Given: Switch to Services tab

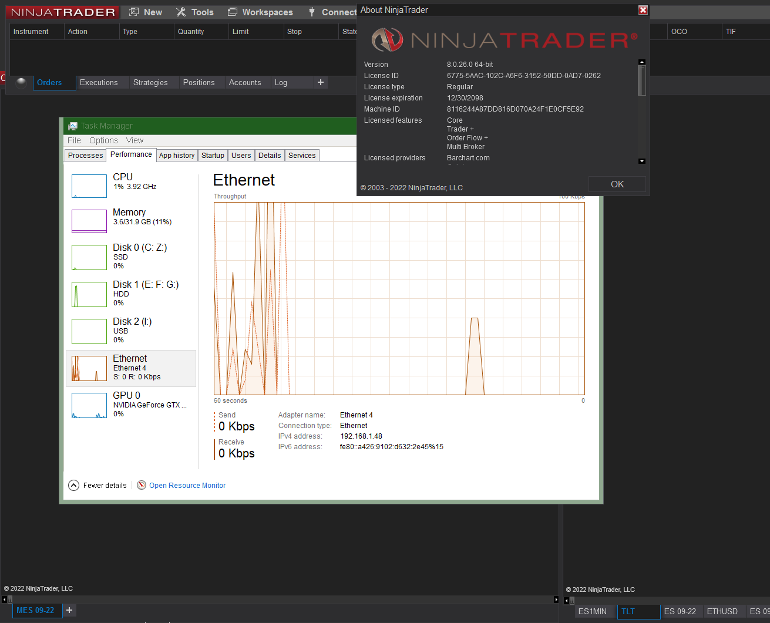Looking at the screenshot, I should point(302,155).
